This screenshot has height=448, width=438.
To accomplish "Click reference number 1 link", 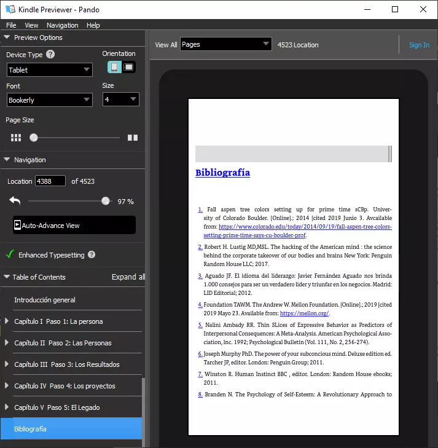I will [x=200, y=210].
